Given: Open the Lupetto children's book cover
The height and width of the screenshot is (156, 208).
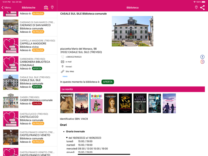Looking at the screenshot, I should pyautogui.click(x=96, y=103).
